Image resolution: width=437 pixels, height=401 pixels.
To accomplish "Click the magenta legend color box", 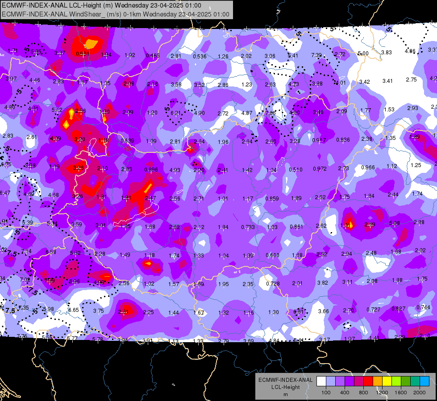I will [x=359, y=381].
